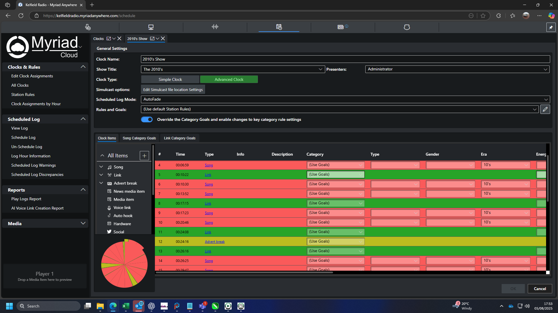
Task: Click the category goals pie chart
Action: click(124, 264)
